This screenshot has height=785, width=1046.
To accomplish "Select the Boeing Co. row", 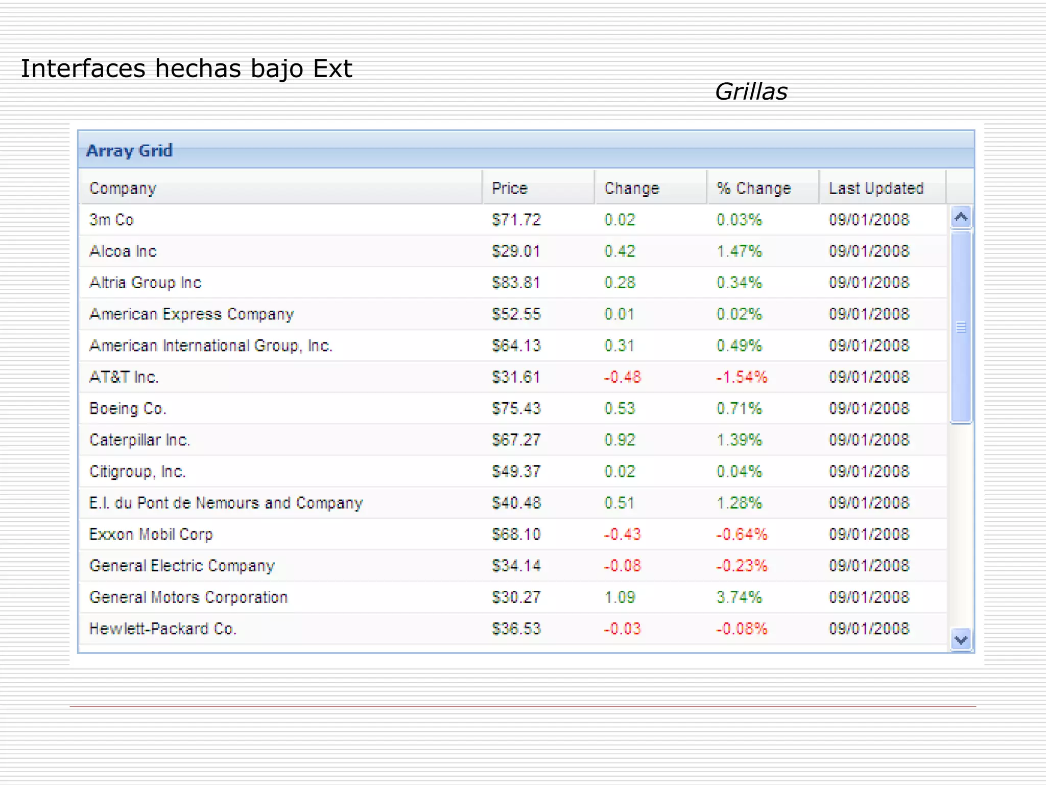I will (x=513, y=408).
